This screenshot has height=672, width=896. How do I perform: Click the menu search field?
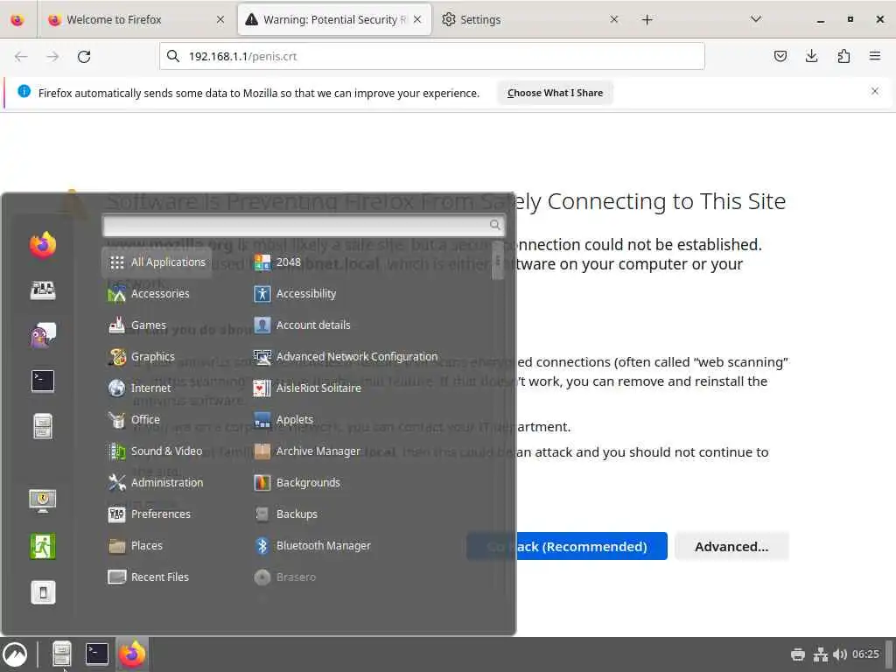point(304,225)
